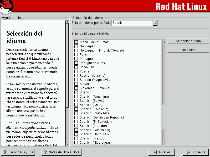This screenshot has height=157, width=210.
Task: Check the Portuguese (Brasil) checkbox
Action: click(x=76, y=63)
